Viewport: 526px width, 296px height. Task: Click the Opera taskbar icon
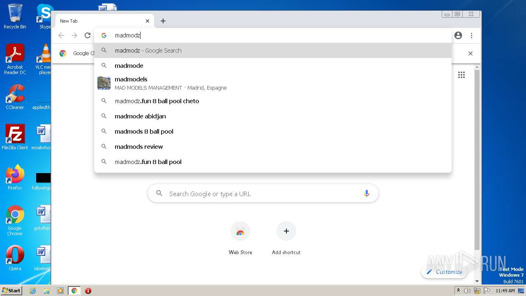(x=88, y=291)
